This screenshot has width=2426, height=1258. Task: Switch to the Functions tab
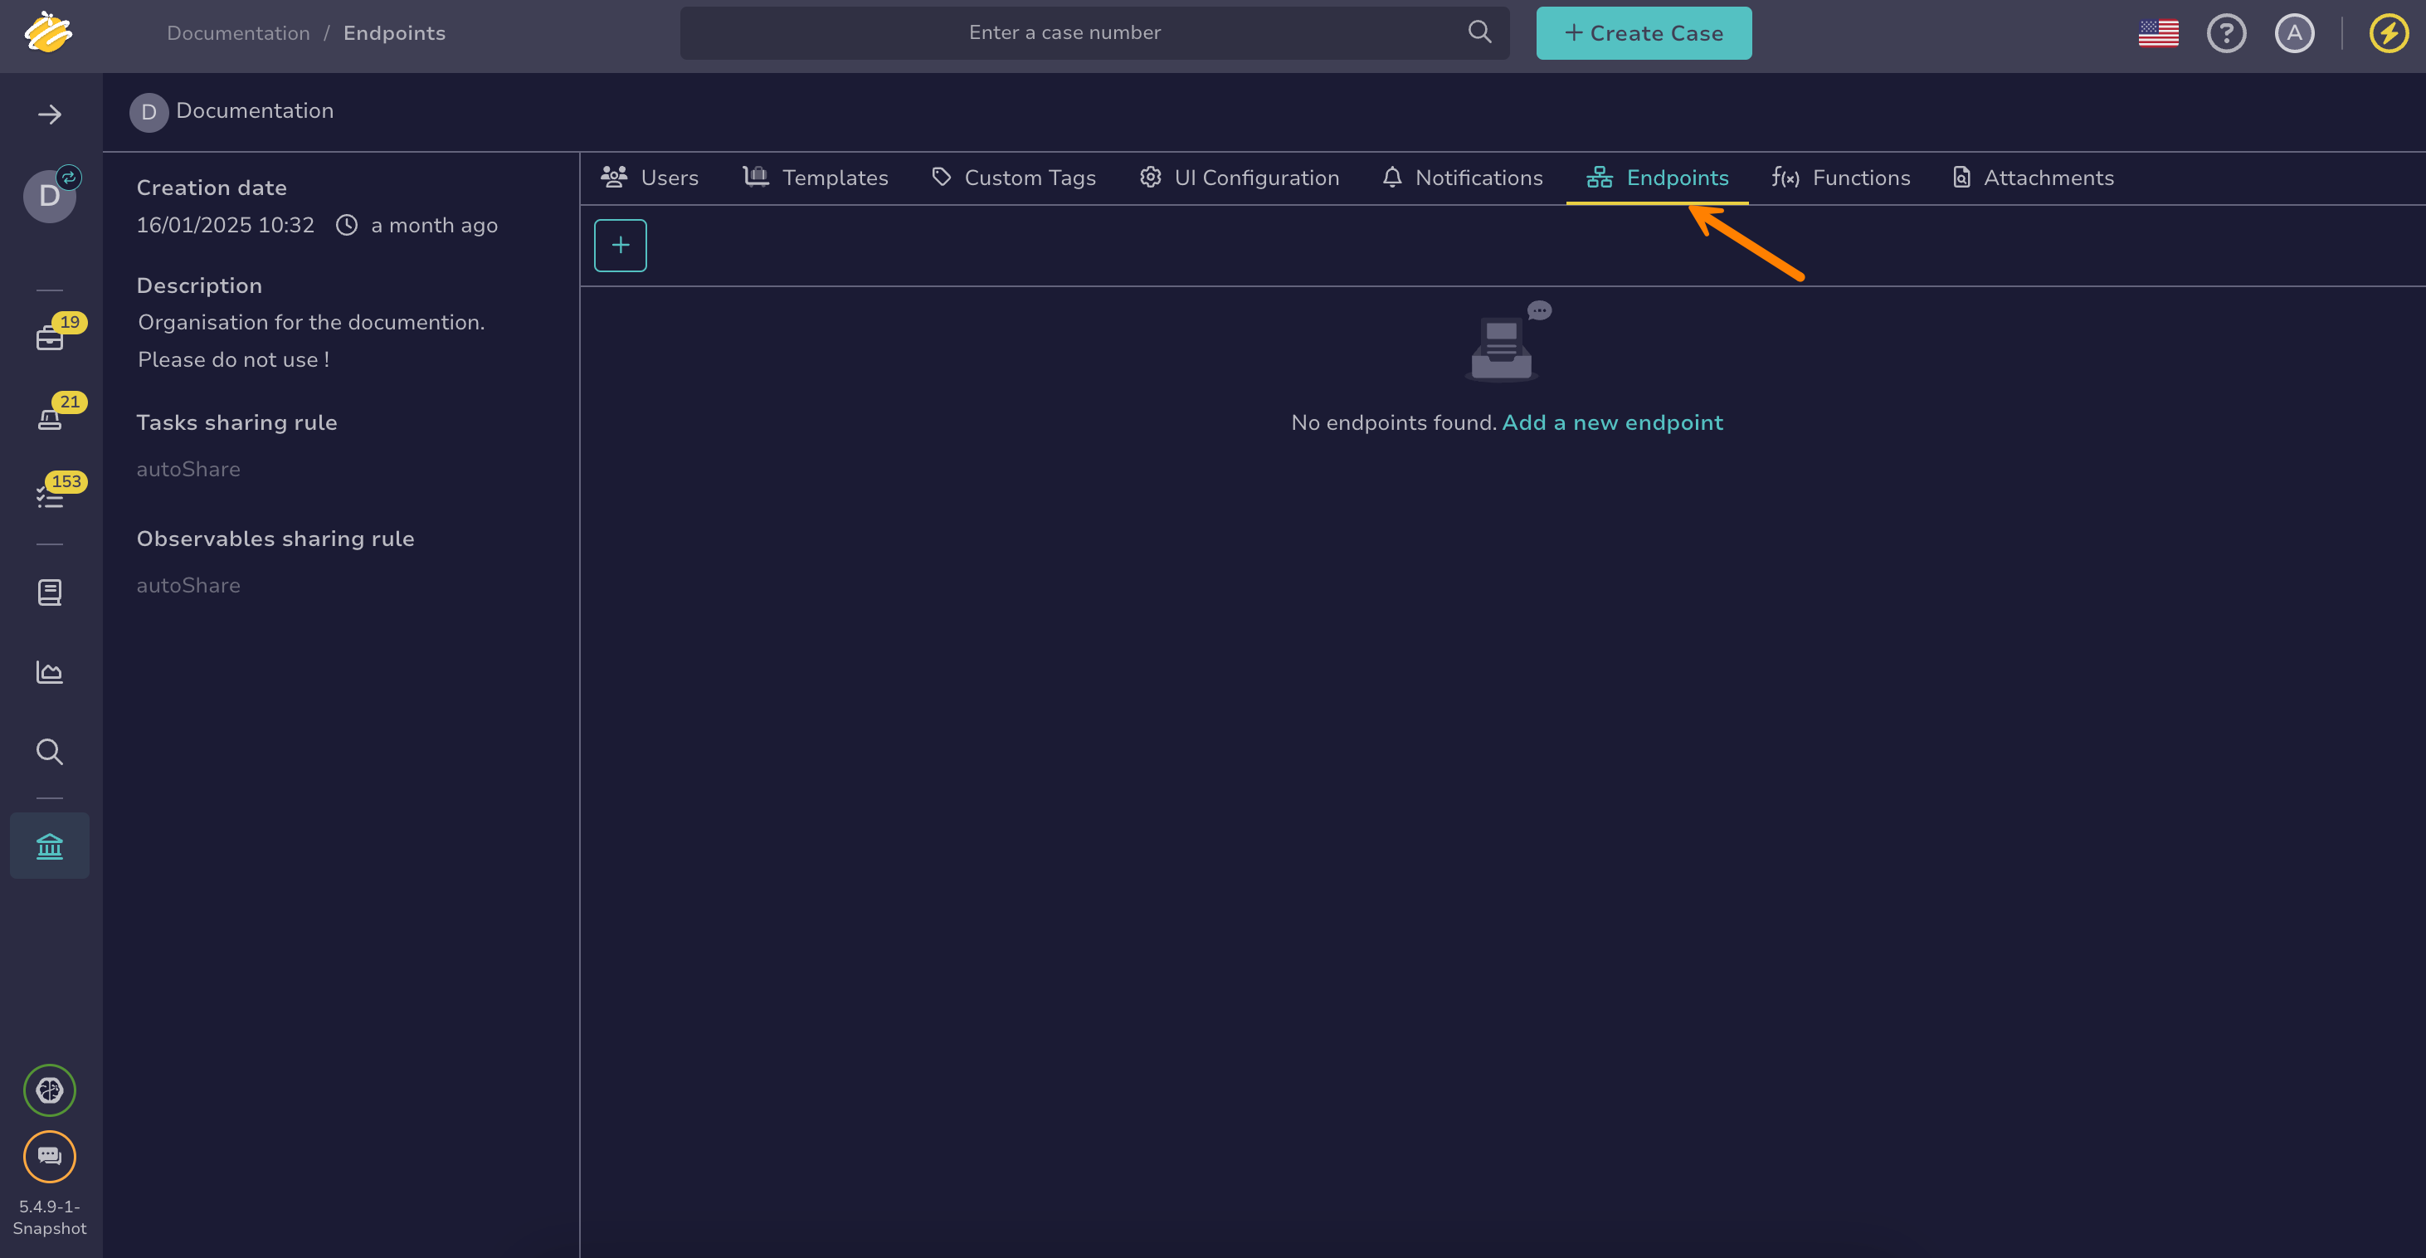(1840, 178)
